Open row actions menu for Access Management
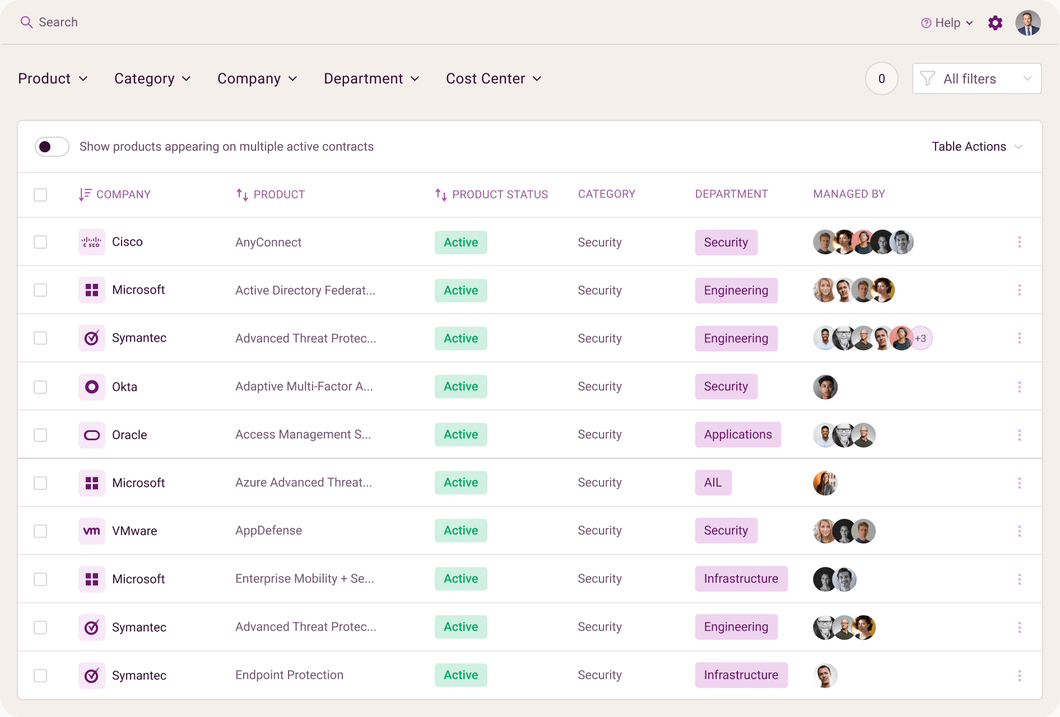Image resolution: width=1060 pixels, height=717 pixels. click(1020, 435)
